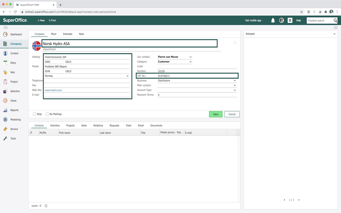This screenshot has width=341, height=213.
Task: Open the New menu in header
Action: point(41,21)
